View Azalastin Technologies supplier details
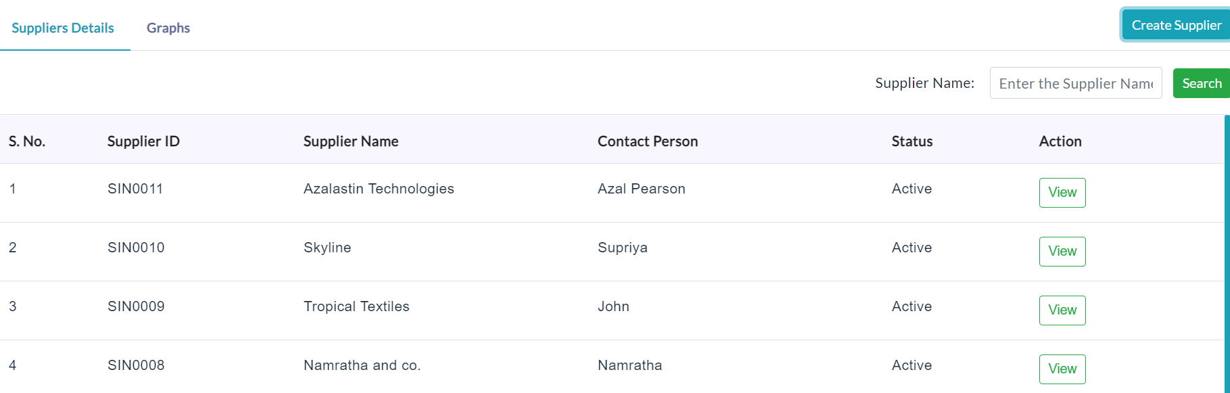This screenshot has height=393, width=1230. point(1062,193)
